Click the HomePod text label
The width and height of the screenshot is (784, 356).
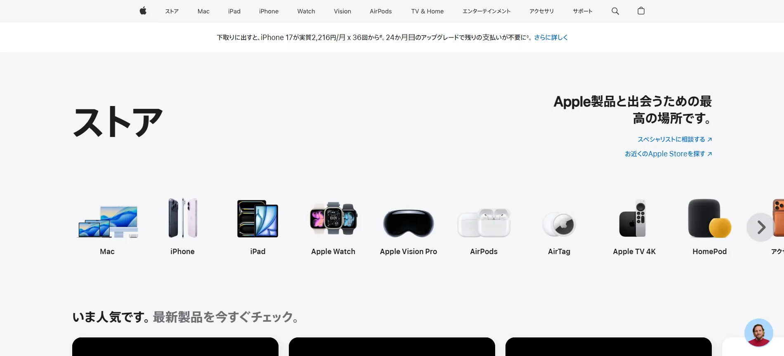(x=709, y=252)
